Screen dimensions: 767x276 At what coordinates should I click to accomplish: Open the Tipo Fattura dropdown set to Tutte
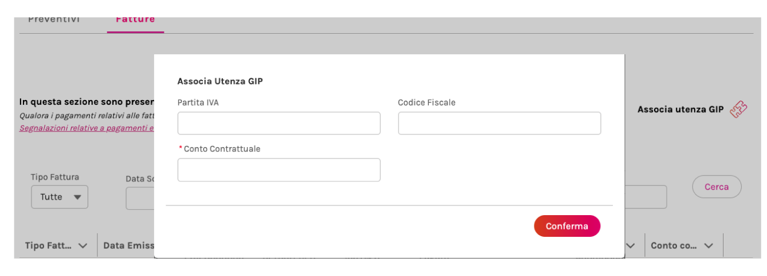[x=60, y=197]
